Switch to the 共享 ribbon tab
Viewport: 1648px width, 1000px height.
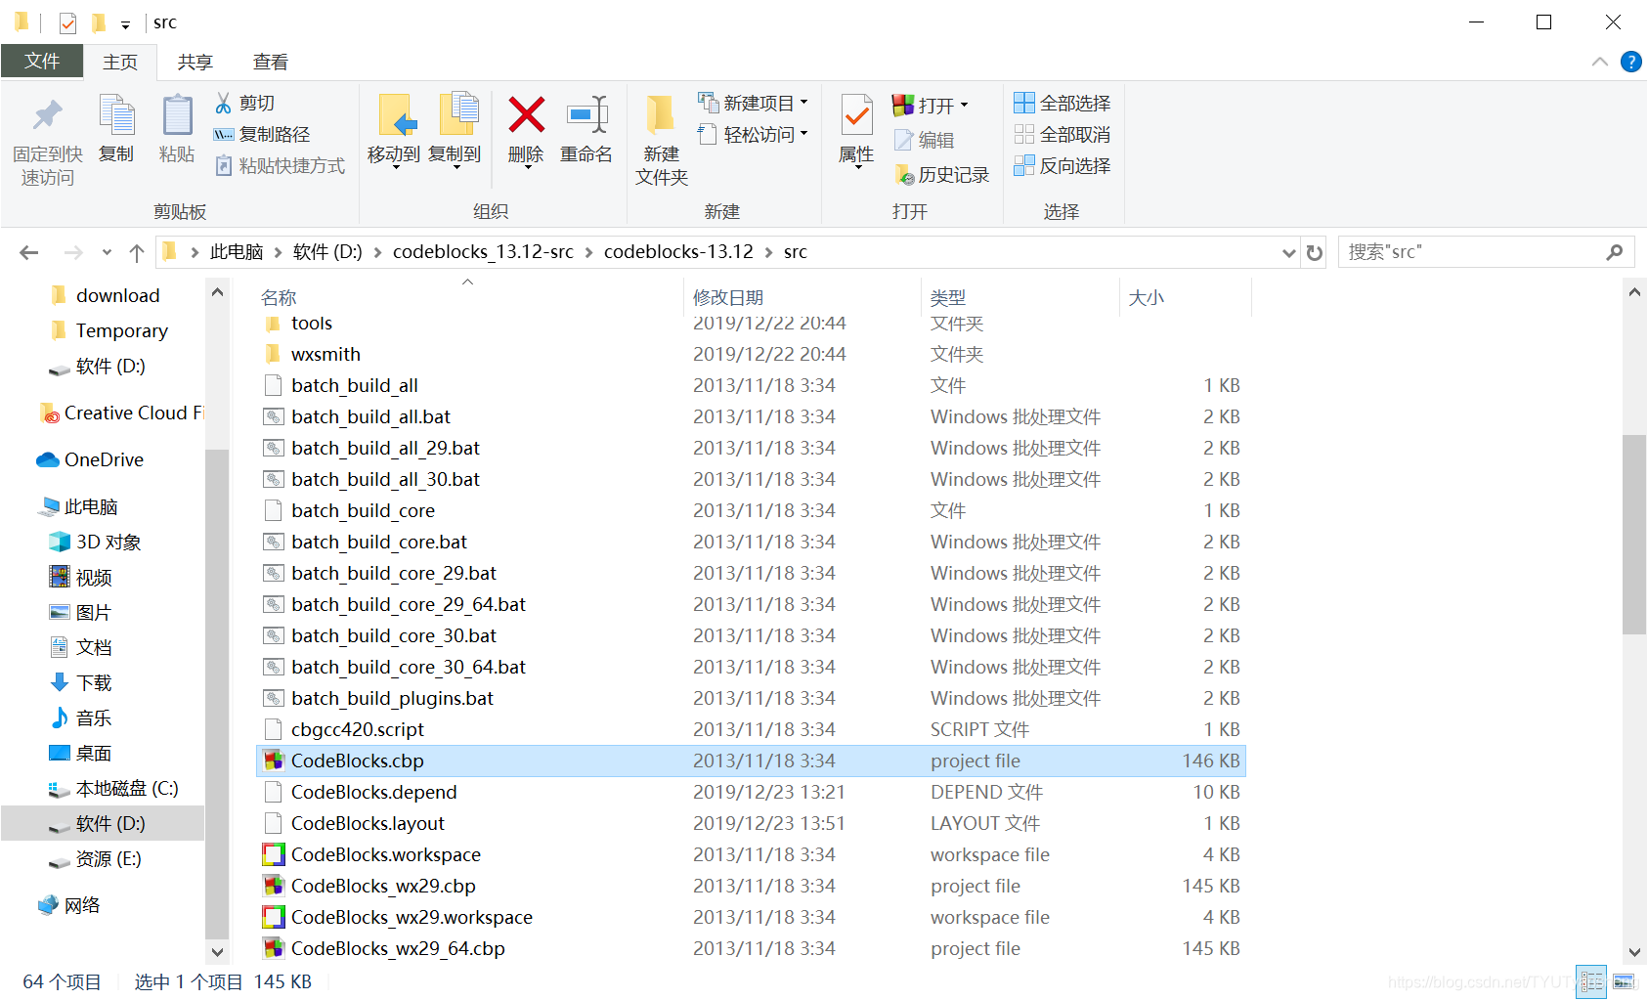[x=195, y=62]
